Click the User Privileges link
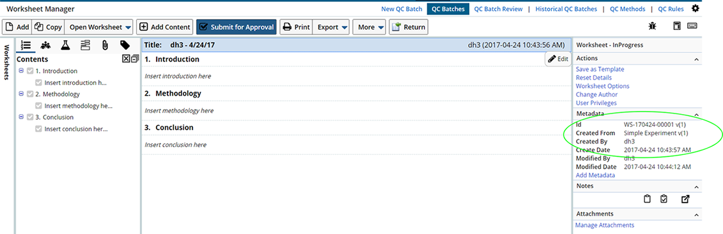 [596, 103]
